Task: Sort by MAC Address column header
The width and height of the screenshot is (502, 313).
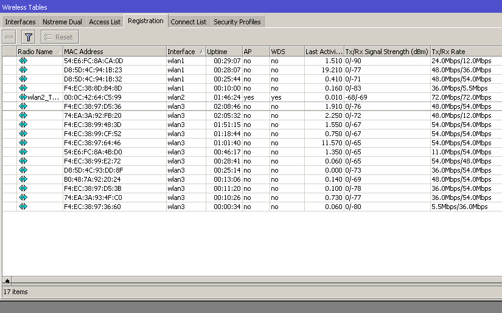Action: coord(114,52)
